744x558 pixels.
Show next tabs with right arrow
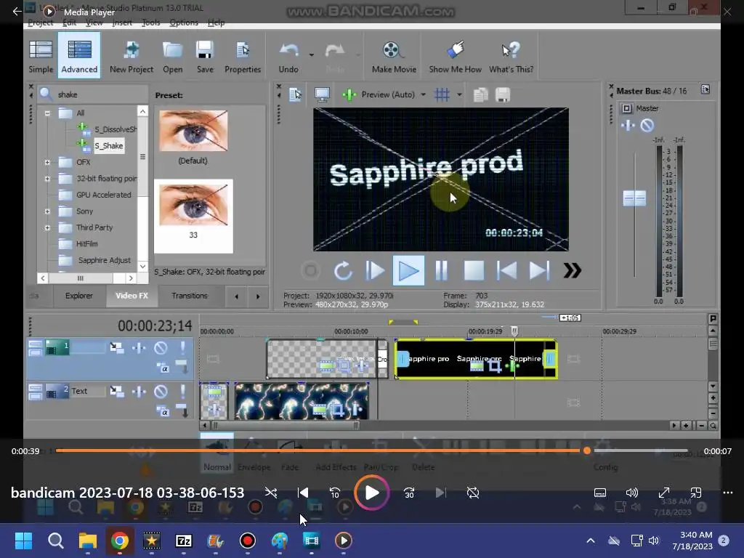[258, 296]
